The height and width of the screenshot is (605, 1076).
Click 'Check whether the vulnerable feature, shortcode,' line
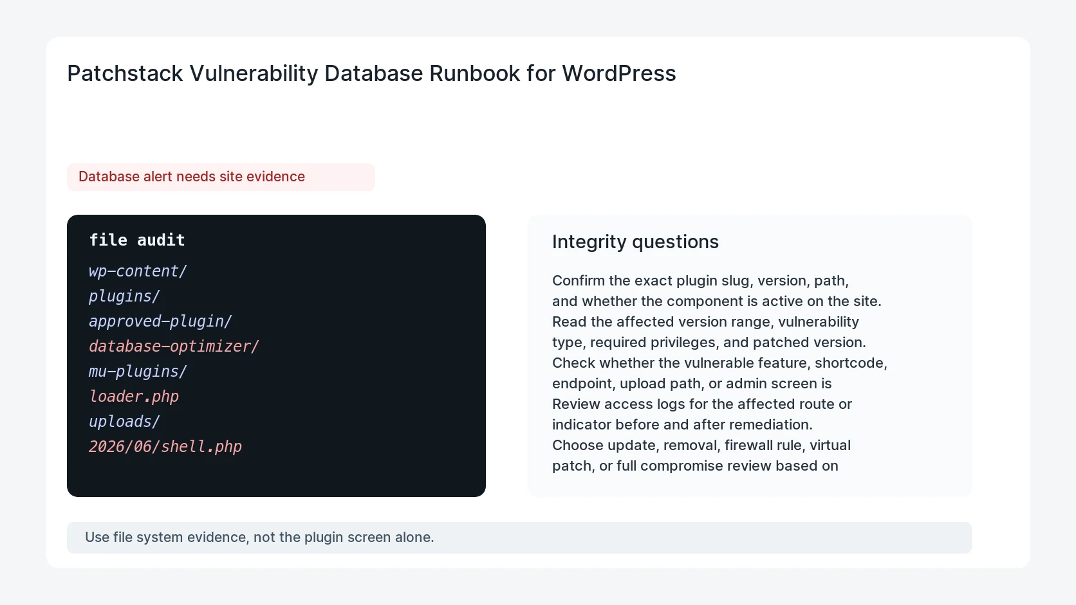coord(719,363)
